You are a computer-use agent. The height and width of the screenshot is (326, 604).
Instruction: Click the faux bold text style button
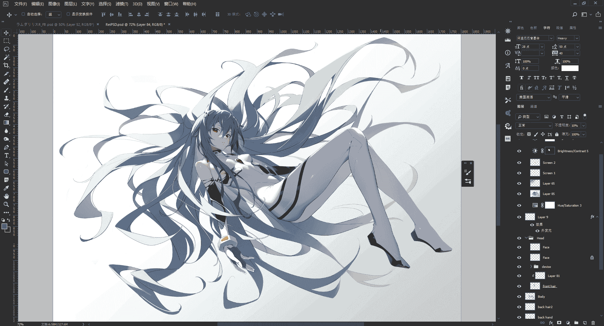pyautogui.click(x=522, y=78)
